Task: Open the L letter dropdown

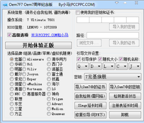Action: 108,66
